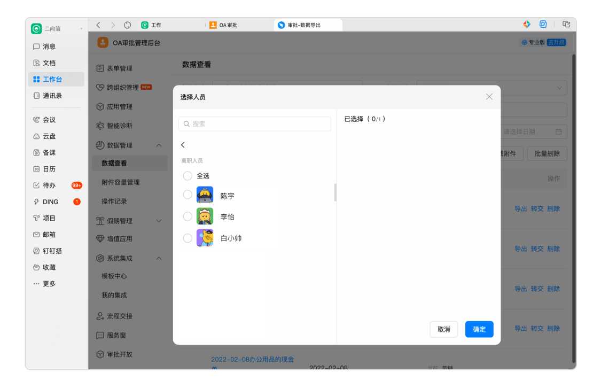Collapse the 系统集成 section chevron
This screenshot has width=601, height=388.
(x=159, y=259)
